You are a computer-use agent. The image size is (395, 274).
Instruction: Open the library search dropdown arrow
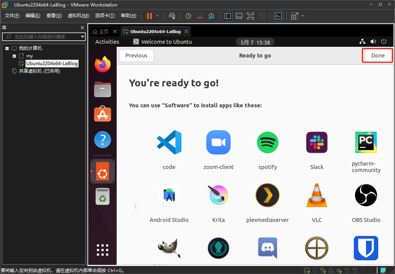click(82, 37)
